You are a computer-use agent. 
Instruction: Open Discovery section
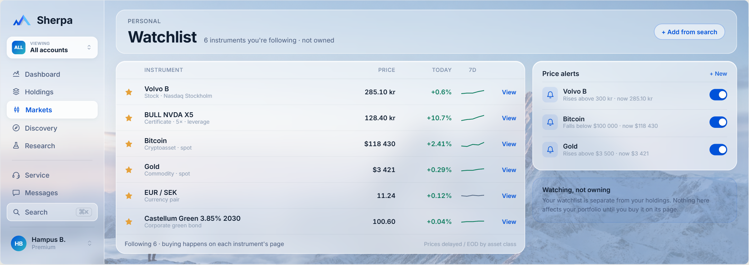click(x=52, y=128)
